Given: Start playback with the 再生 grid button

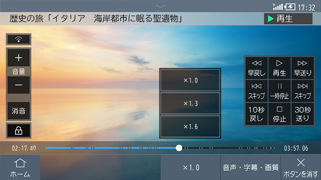Looking at the screenshot, I should coord(279,68).
